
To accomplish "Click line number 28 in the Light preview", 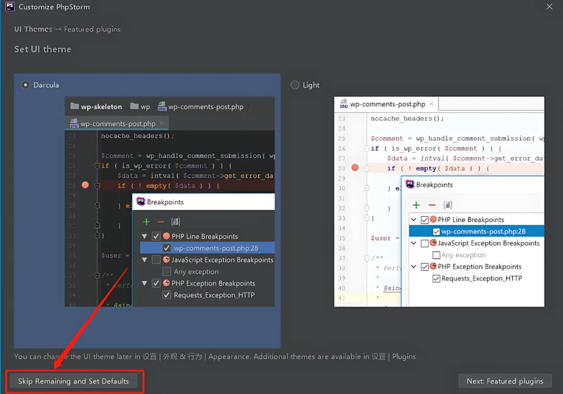I will [x=341, y=168].
